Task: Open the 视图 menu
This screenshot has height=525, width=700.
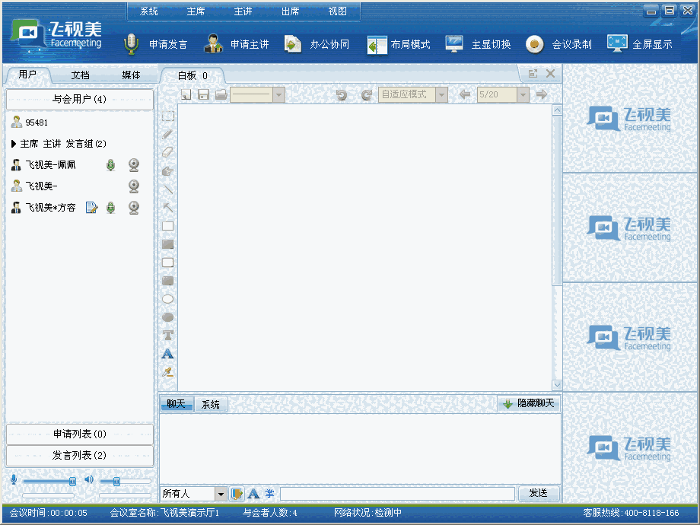Action: coord(338,11)
